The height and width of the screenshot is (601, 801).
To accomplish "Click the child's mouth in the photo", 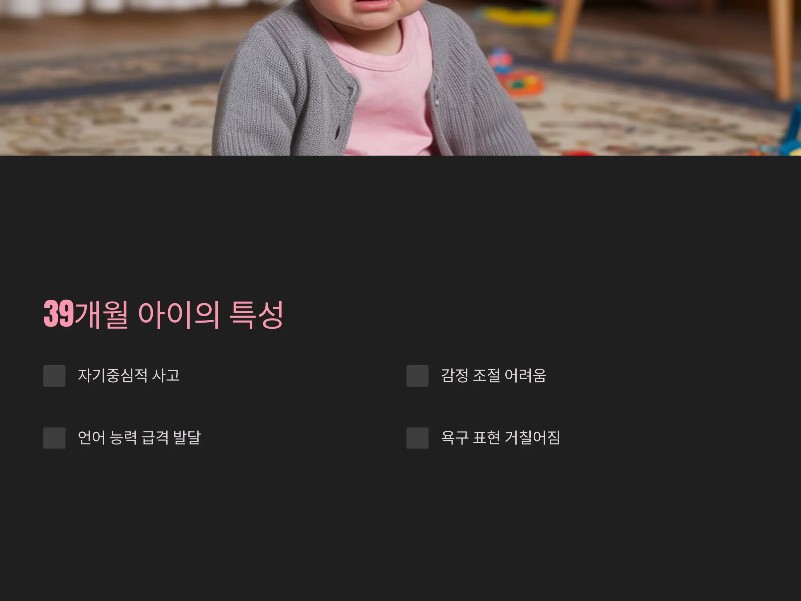I will pyautogui.click(x=373, y=4).
